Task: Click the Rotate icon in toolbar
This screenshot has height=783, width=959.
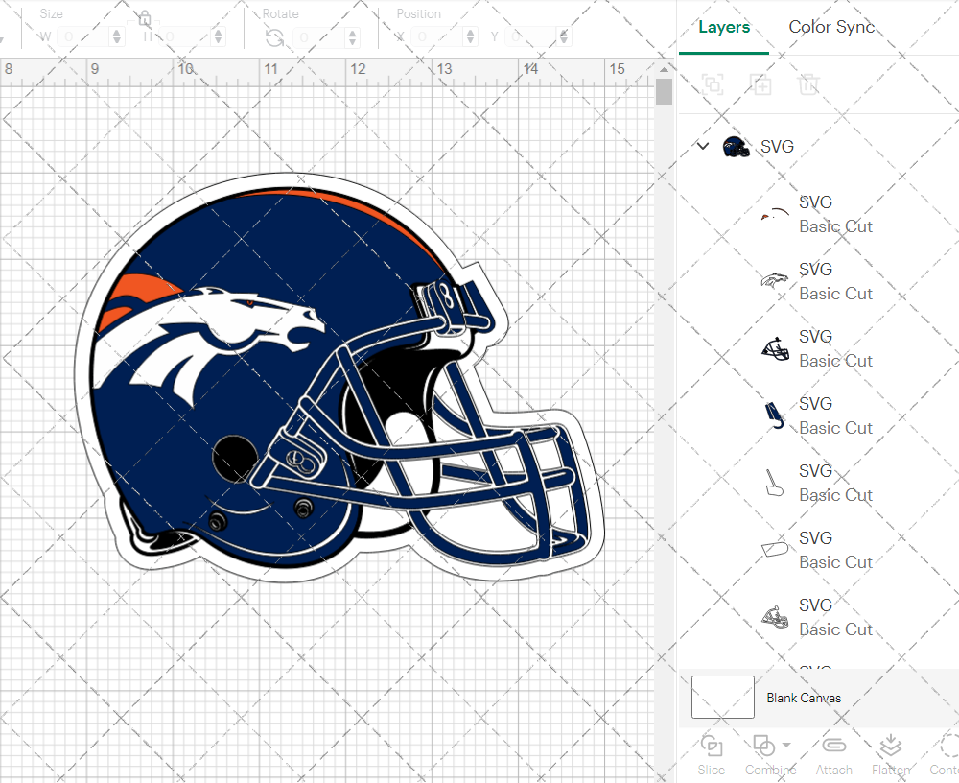Action: click(275, 36)
